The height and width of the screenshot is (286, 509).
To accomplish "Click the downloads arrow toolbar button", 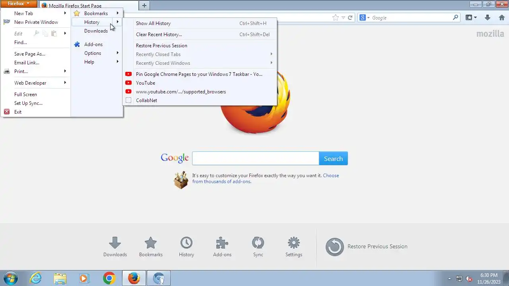I will coord(488,17).
